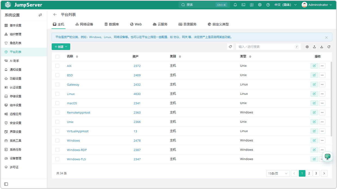This screenshot has width=337, height=189.
Task: Open 角色列表 in the sidebar
Action: [x=23, y=43]
